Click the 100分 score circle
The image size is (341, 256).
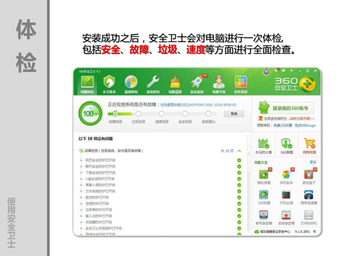[90, 114]
